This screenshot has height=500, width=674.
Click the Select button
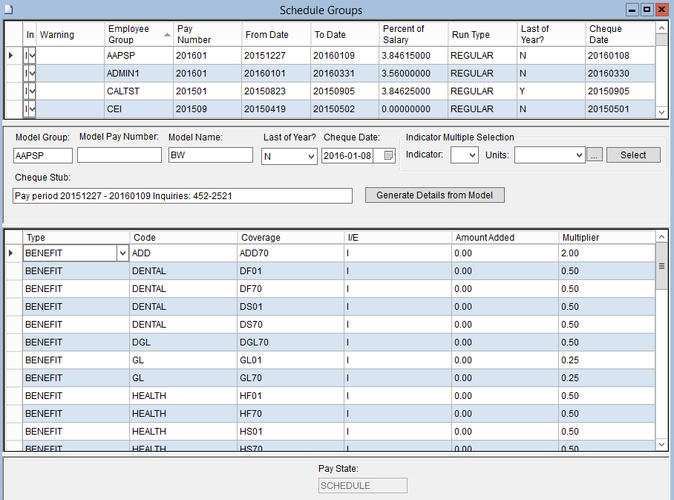[x=633, y=155]
